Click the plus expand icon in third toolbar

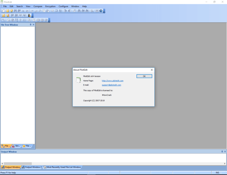[38, 20]
